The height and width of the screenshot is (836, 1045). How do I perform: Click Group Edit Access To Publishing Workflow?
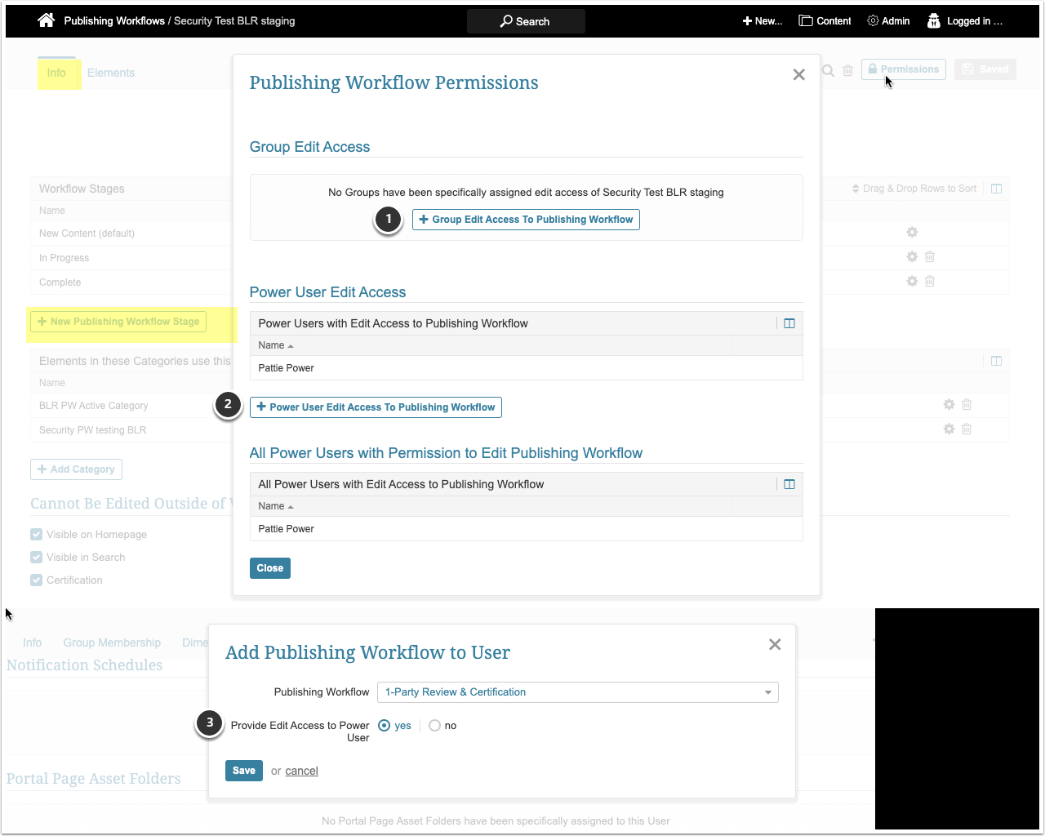[x=526, y=220]
